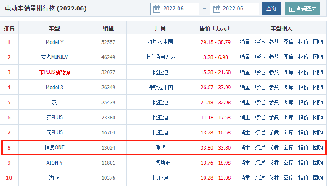The width and height of the screenshot is (327, 186).
Task: Select the 宋PLUS新能源 model link
Action: click(54, 72)
